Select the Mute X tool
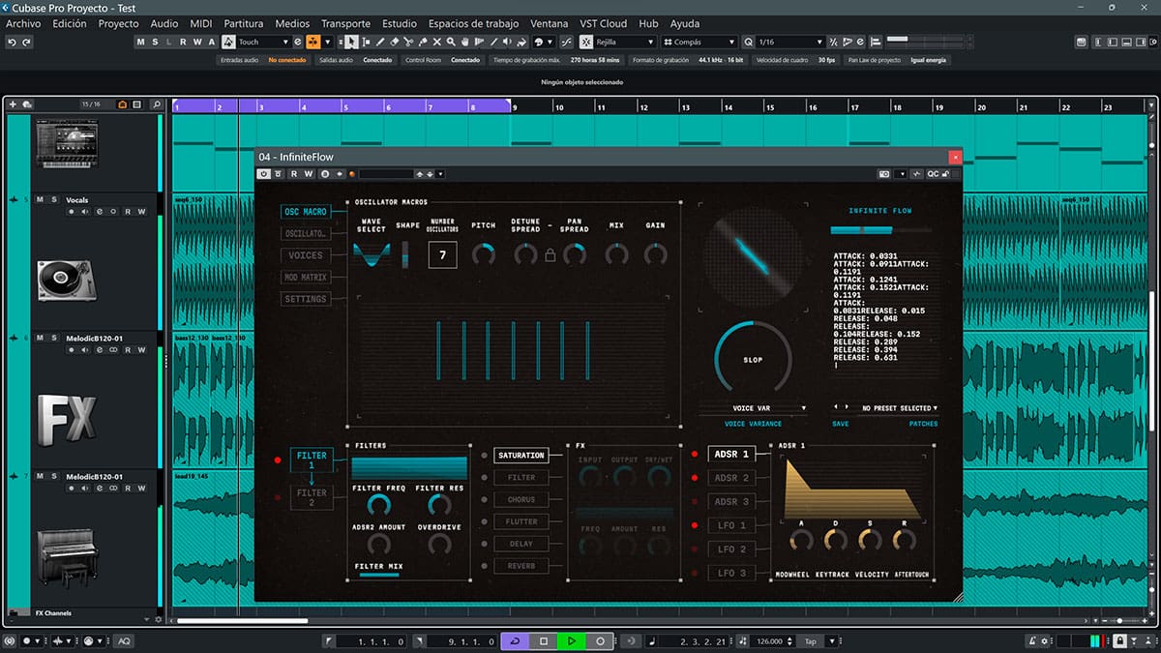The height and width of the screenshot is (653, 1161). coord(437,42)
